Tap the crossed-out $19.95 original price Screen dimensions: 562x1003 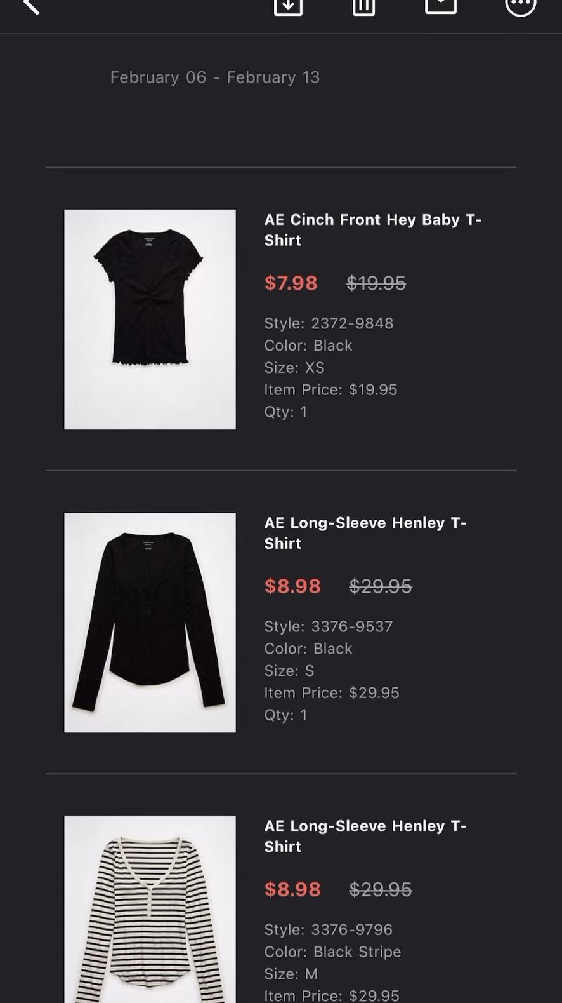click(376, 283)
